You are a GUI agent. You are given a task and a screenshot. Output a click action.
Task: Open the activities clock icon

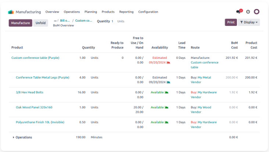pyautogui.click(x=248, y=12)
